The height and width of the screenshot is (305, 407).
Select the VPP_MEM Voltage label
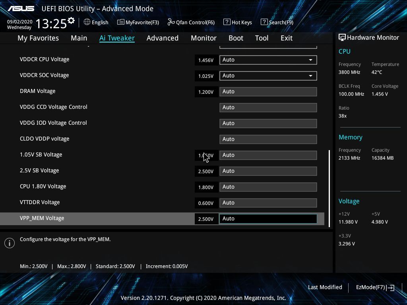pyautogui.click(x=42, y=218)
